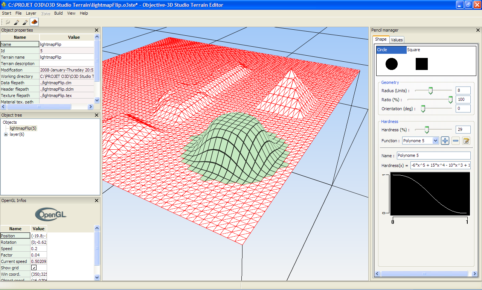Click the './lightmapFlip.tex' texture filepath value
The image size is (482, 290).
[x=67, y=96]
